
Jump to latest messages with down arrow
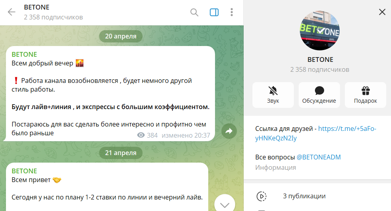pyautogui.click(x=225, y=205)
